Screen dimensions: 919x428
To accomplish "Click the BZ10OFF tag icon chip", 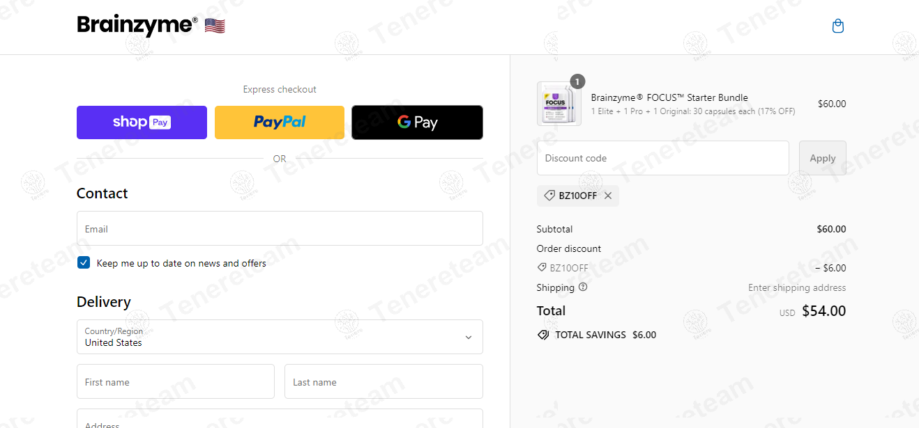I will [549, 196].
